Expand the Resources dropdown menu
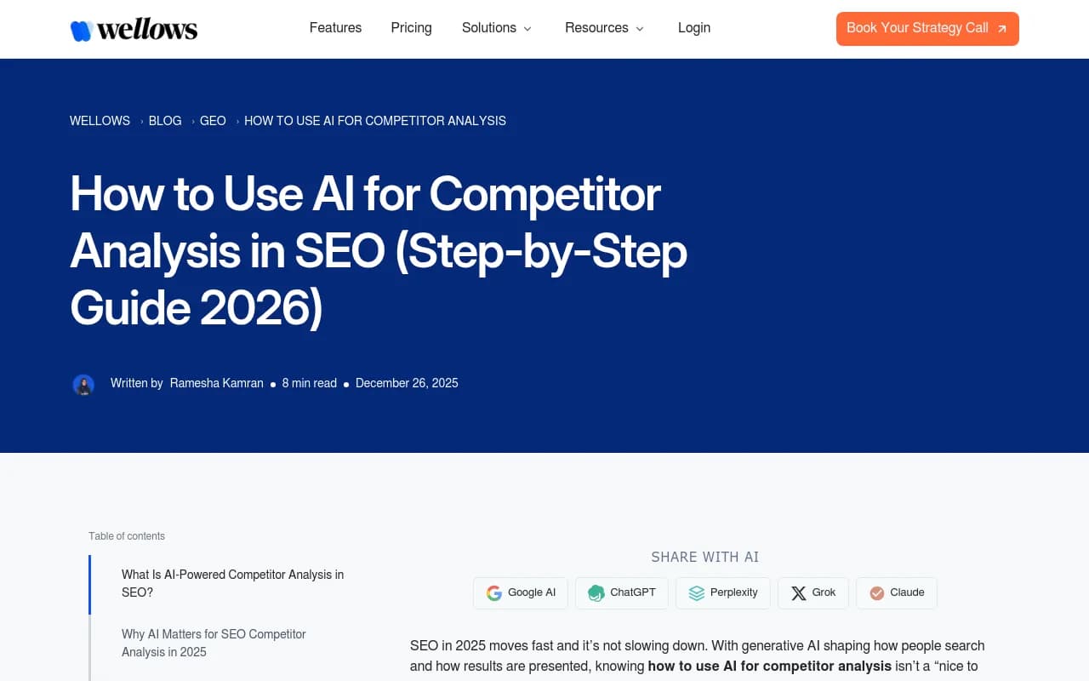The image size is (1089, 681). coord(604,28)
